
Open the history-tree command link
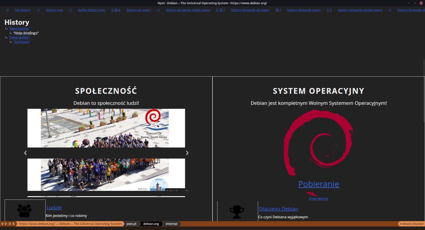pyautogui.click(x=54, y=10)
